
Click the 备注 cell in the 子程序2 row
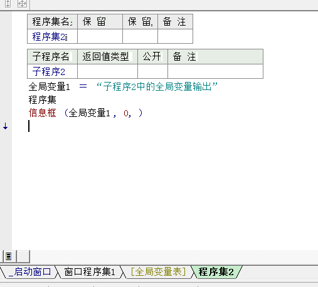tap(215, 71)
